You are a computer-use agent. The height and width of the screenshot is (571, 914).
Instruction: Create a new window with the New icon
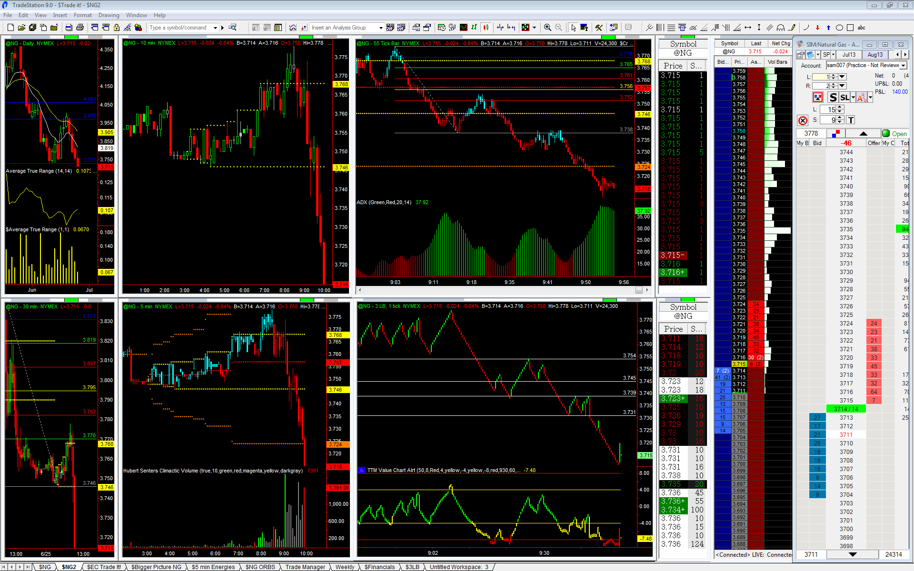coord(10,28)
